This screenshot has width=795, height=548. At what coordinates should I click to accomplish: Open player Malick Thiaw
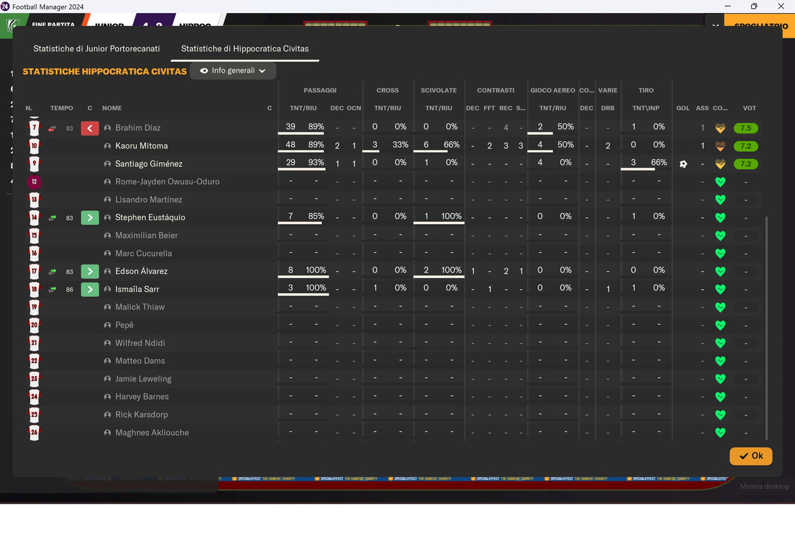pos(140,307)
